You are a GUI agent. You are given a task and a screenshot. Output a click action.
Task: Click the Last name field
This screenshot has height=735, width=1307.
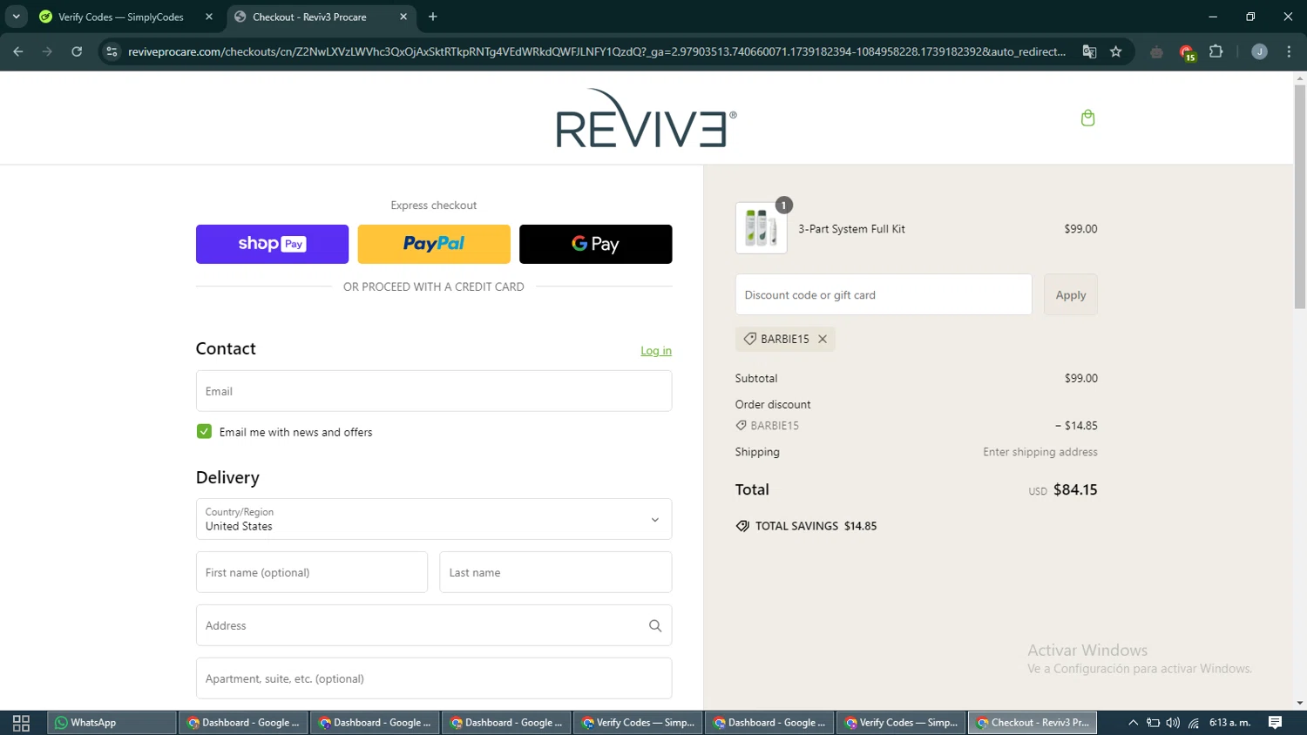click(x=555, y=572)
